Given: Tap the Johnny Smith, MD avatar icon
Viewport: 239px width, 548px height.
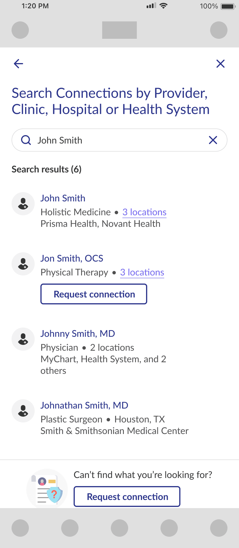Looking at the screenshot, I should pos(23,339).
